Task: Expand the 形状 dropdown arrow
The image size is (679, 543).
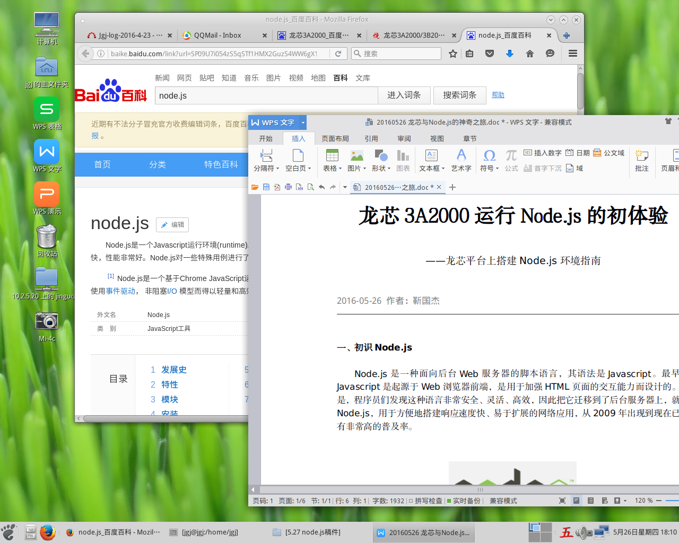Action: pos(389,169)
